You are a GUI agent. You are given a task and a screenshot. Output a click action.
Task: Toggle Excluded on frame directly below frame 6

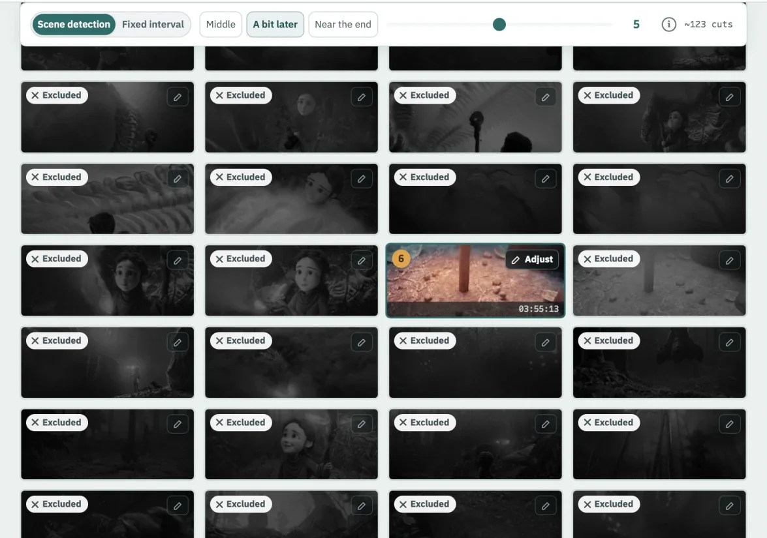tap(424, 340)
